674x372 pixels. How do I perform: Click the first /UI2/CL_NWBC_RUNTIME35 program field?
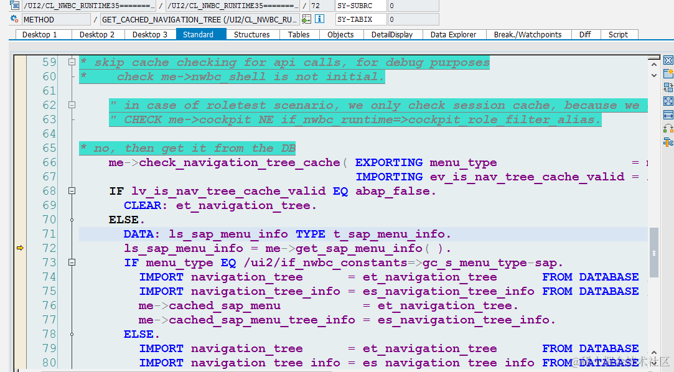pos(89,6)
